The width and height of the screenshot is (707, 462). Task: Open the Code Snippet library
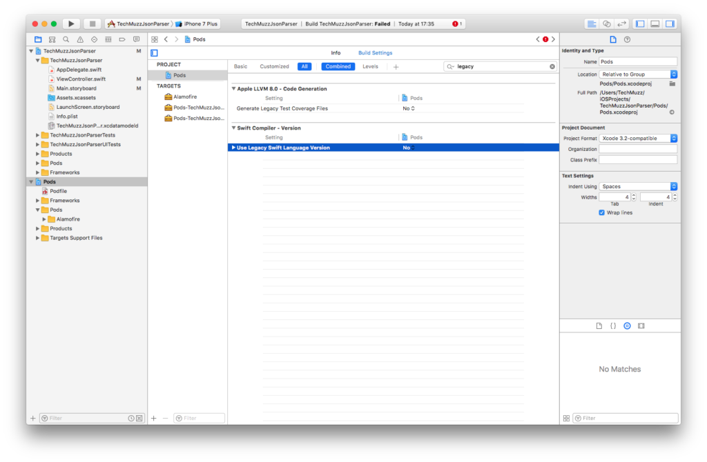tap(613, 325)
